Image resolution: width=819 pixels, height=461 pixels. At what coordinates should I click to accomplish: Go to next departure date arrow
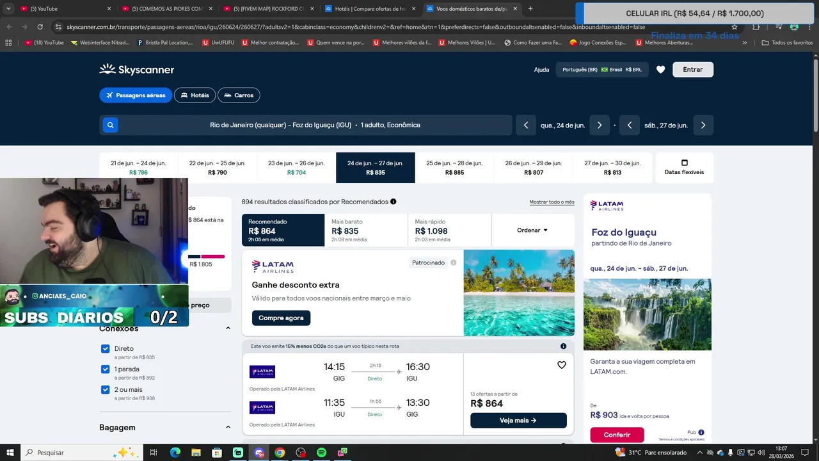[x=600, y=125]
